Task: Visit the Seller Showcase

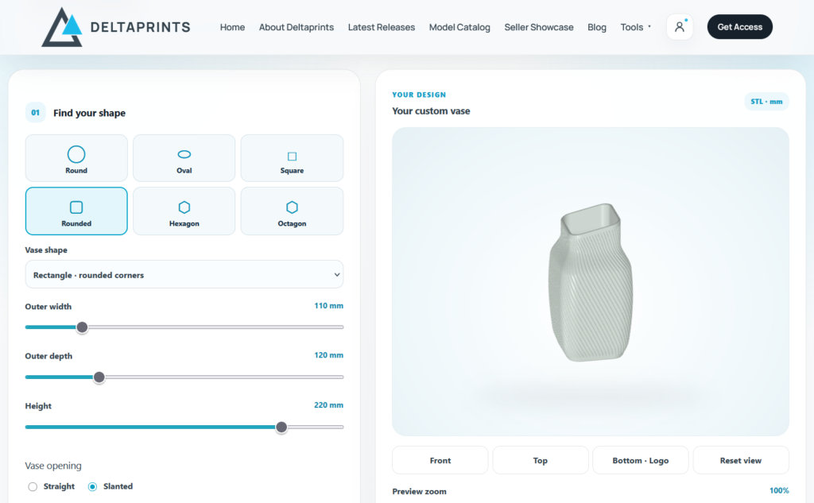Action: [x=539, y=27]
